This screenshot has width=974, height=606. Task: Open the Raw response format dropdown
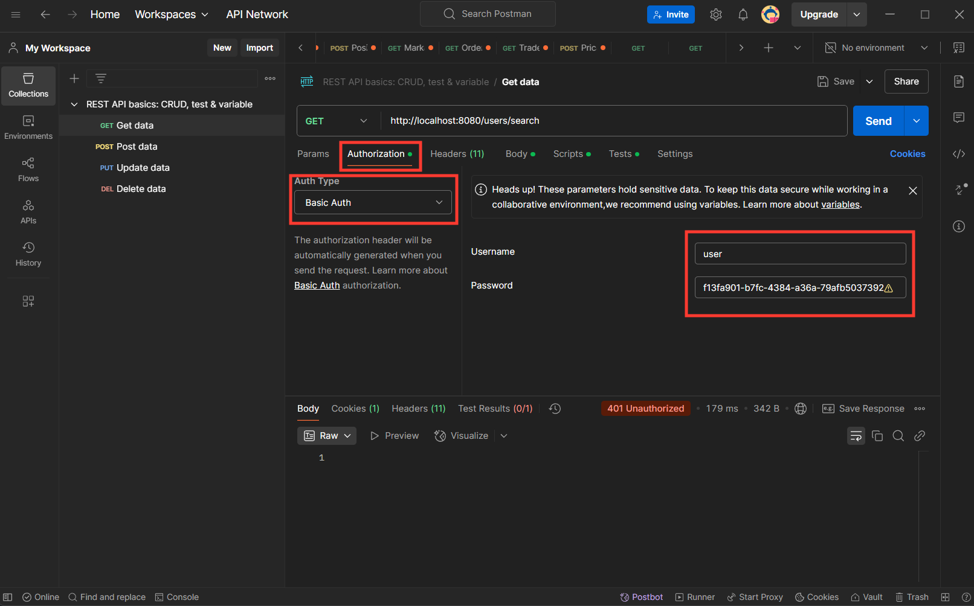click(x=327, y=436)
